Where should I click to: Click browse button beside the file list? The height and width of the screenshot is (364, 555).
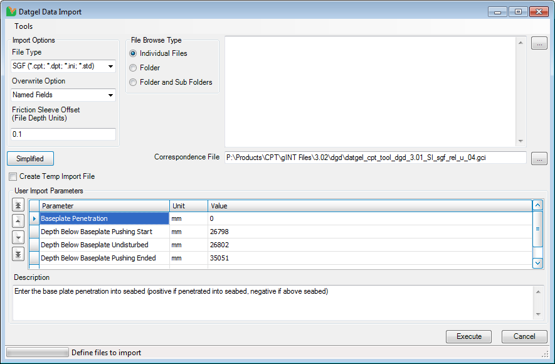point(539,43)
